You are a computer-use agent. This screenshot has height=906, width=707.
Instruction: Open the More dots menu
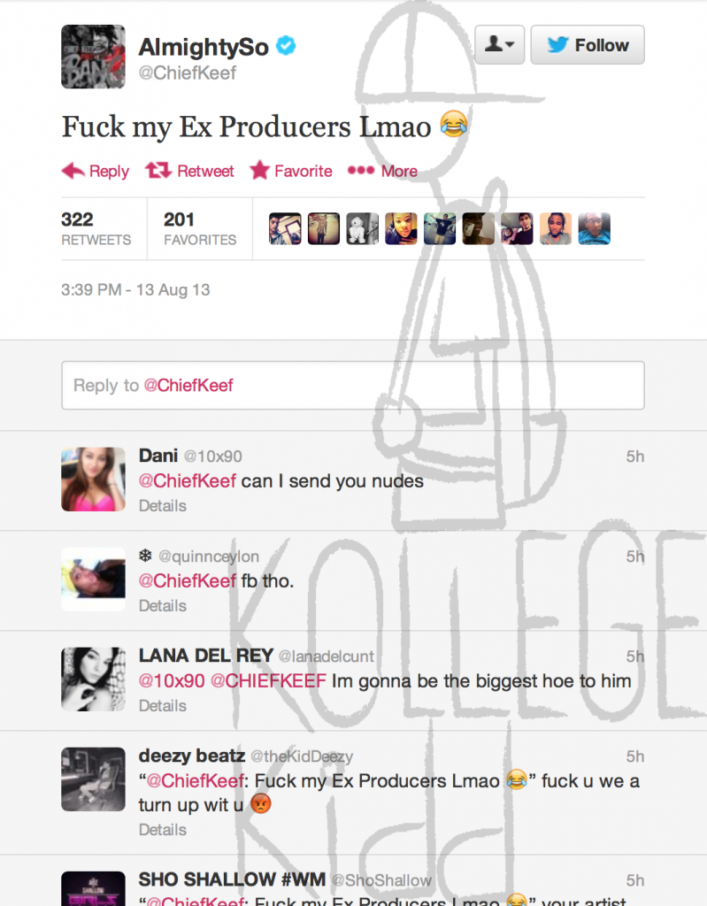click(x=361, y=170)
